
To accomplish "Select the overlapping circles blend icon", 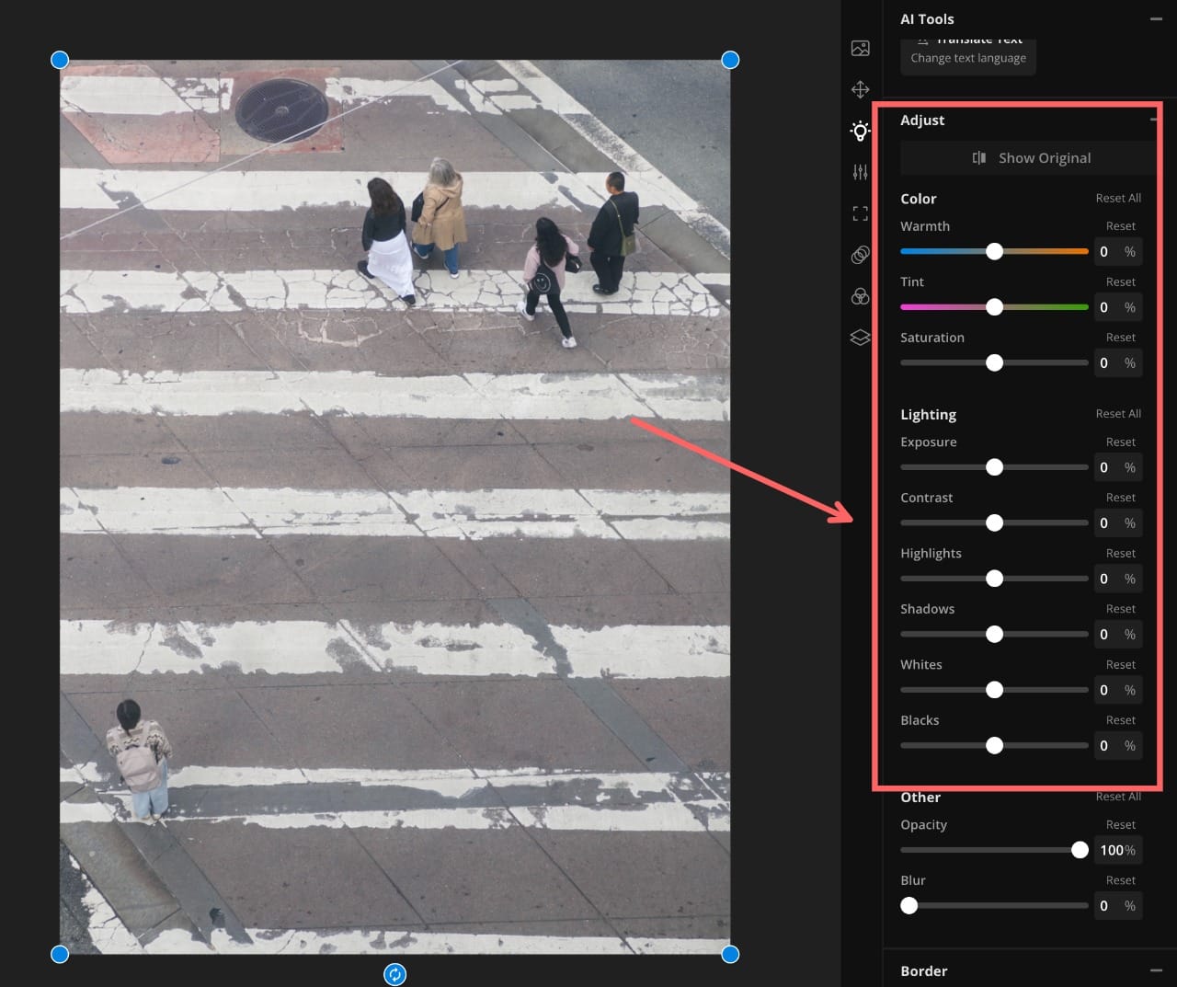I will (x=860, y=254).
